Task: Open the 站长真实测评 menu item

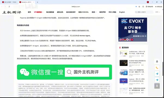Action: click(x=71, y=12)
